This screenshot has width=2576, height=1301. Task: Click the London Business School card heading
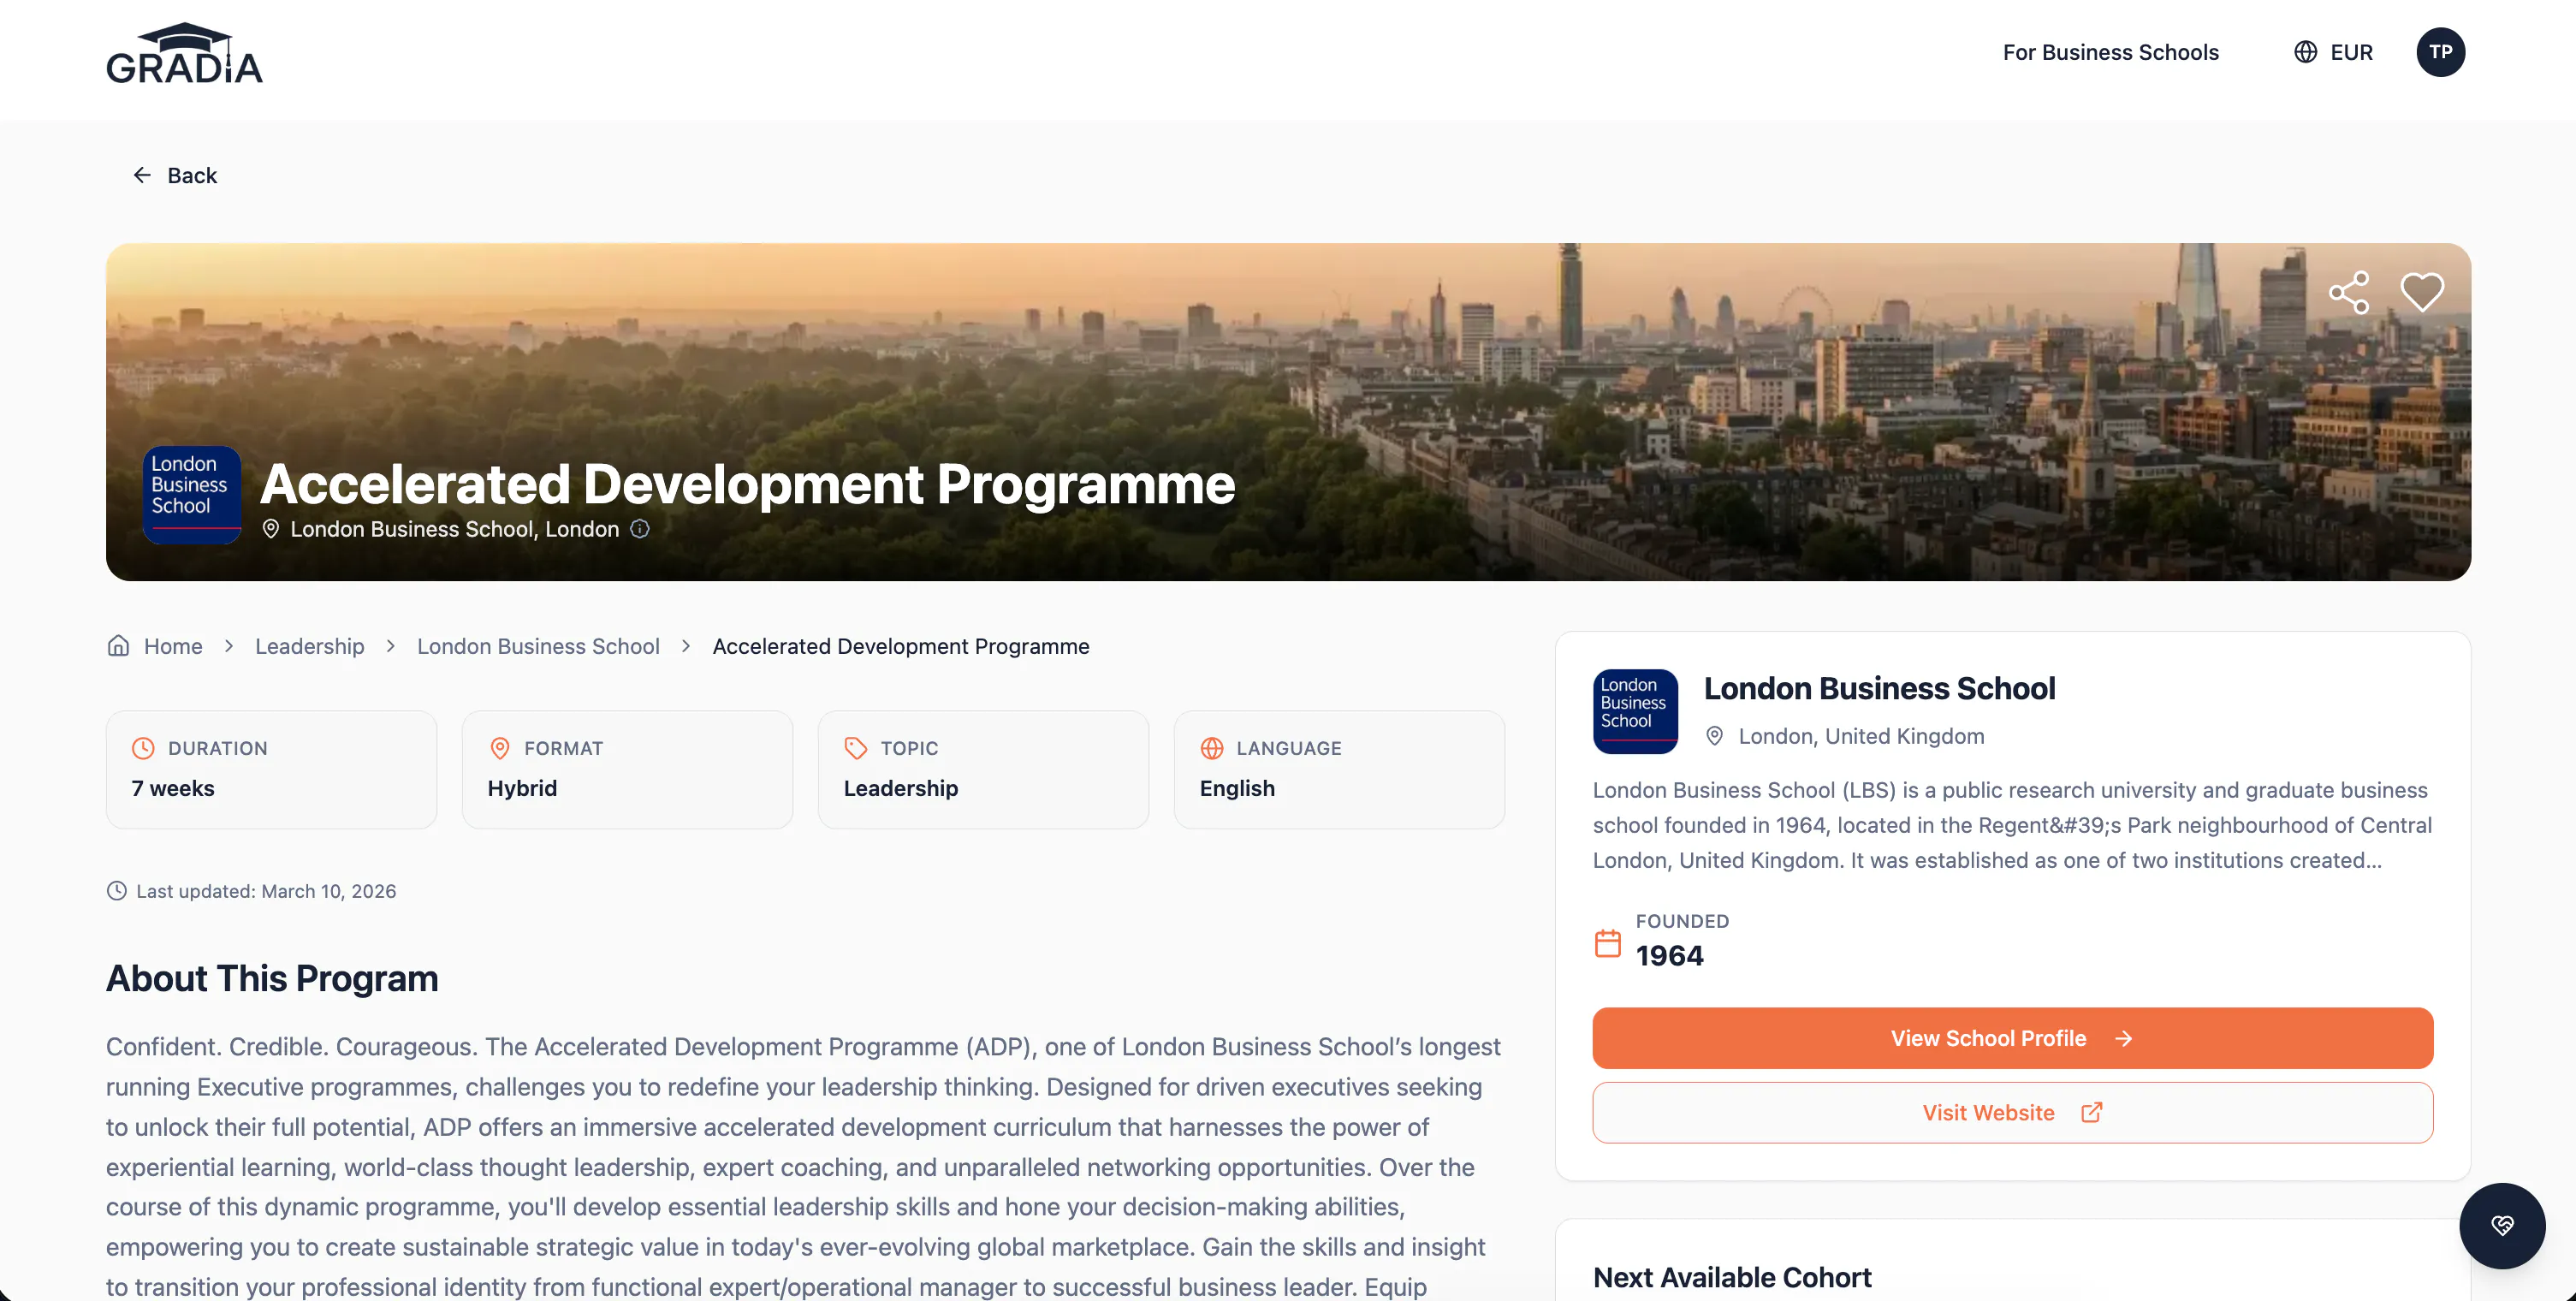point(1879,688)
